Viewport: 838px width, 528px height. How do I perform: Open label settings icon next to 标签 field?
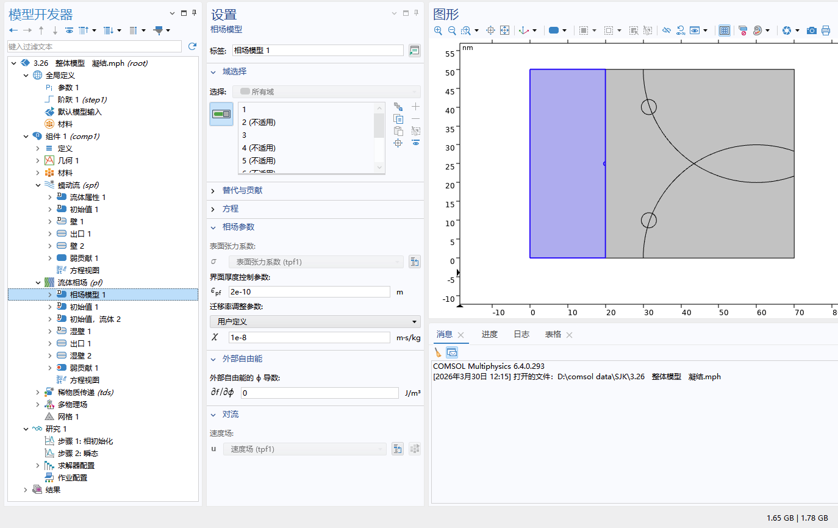point(415,51)
